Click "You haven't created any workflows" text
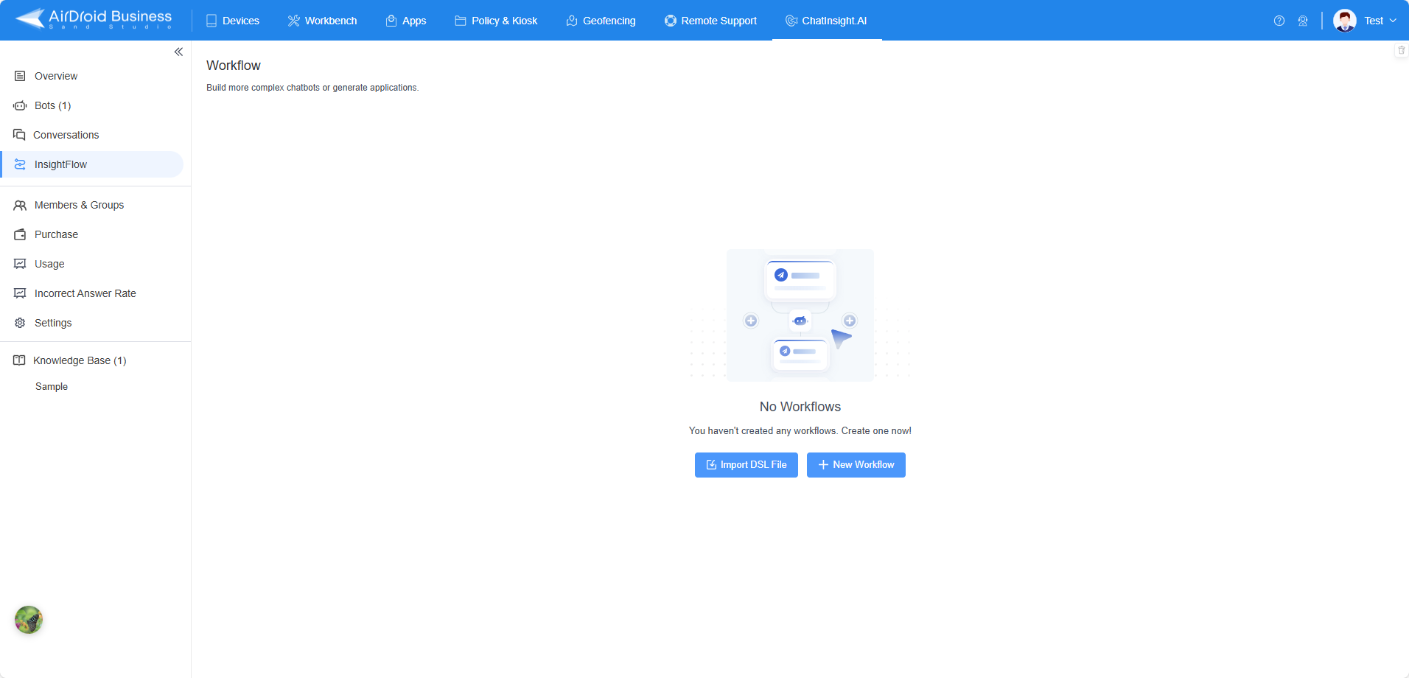The height and width of the screenshot is (678, 1409). [800, 431]
